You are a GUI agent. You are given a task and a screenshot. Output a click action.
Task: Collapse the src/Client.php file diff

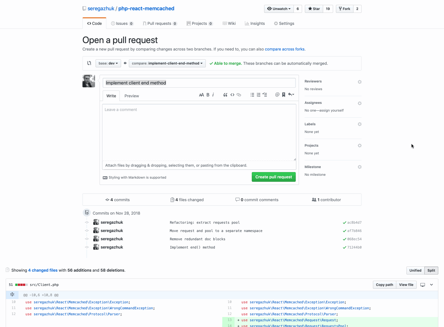point(431,285)
